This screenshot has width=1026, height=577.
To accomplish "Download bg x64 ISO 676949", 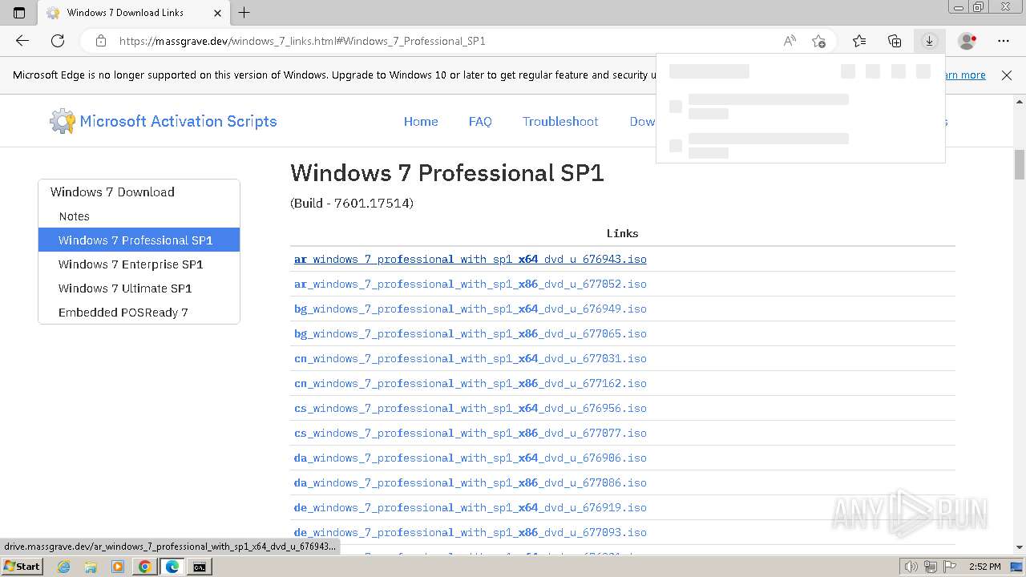I will click(471, 309).
